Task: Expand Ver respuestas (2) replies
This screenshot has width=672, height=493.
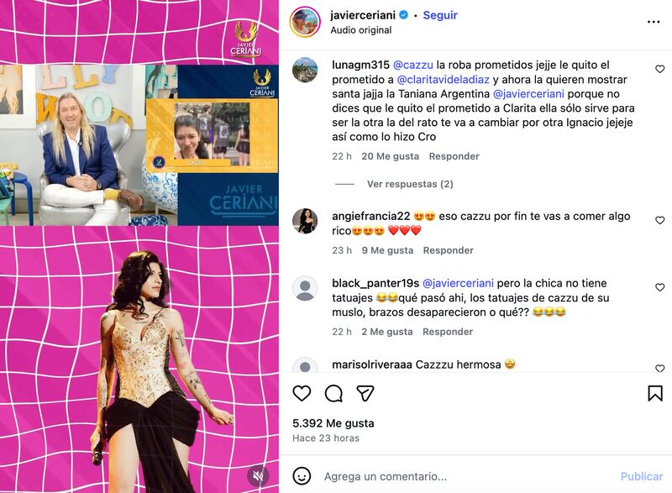Action: tap(410, 184)
